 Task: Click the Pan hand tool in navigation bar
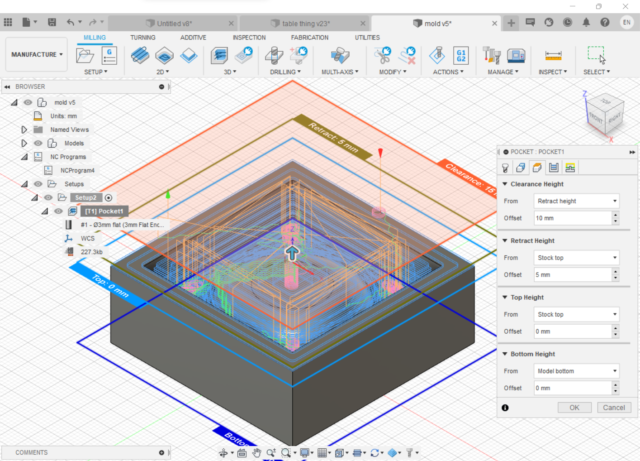click(x=256, y=453)
